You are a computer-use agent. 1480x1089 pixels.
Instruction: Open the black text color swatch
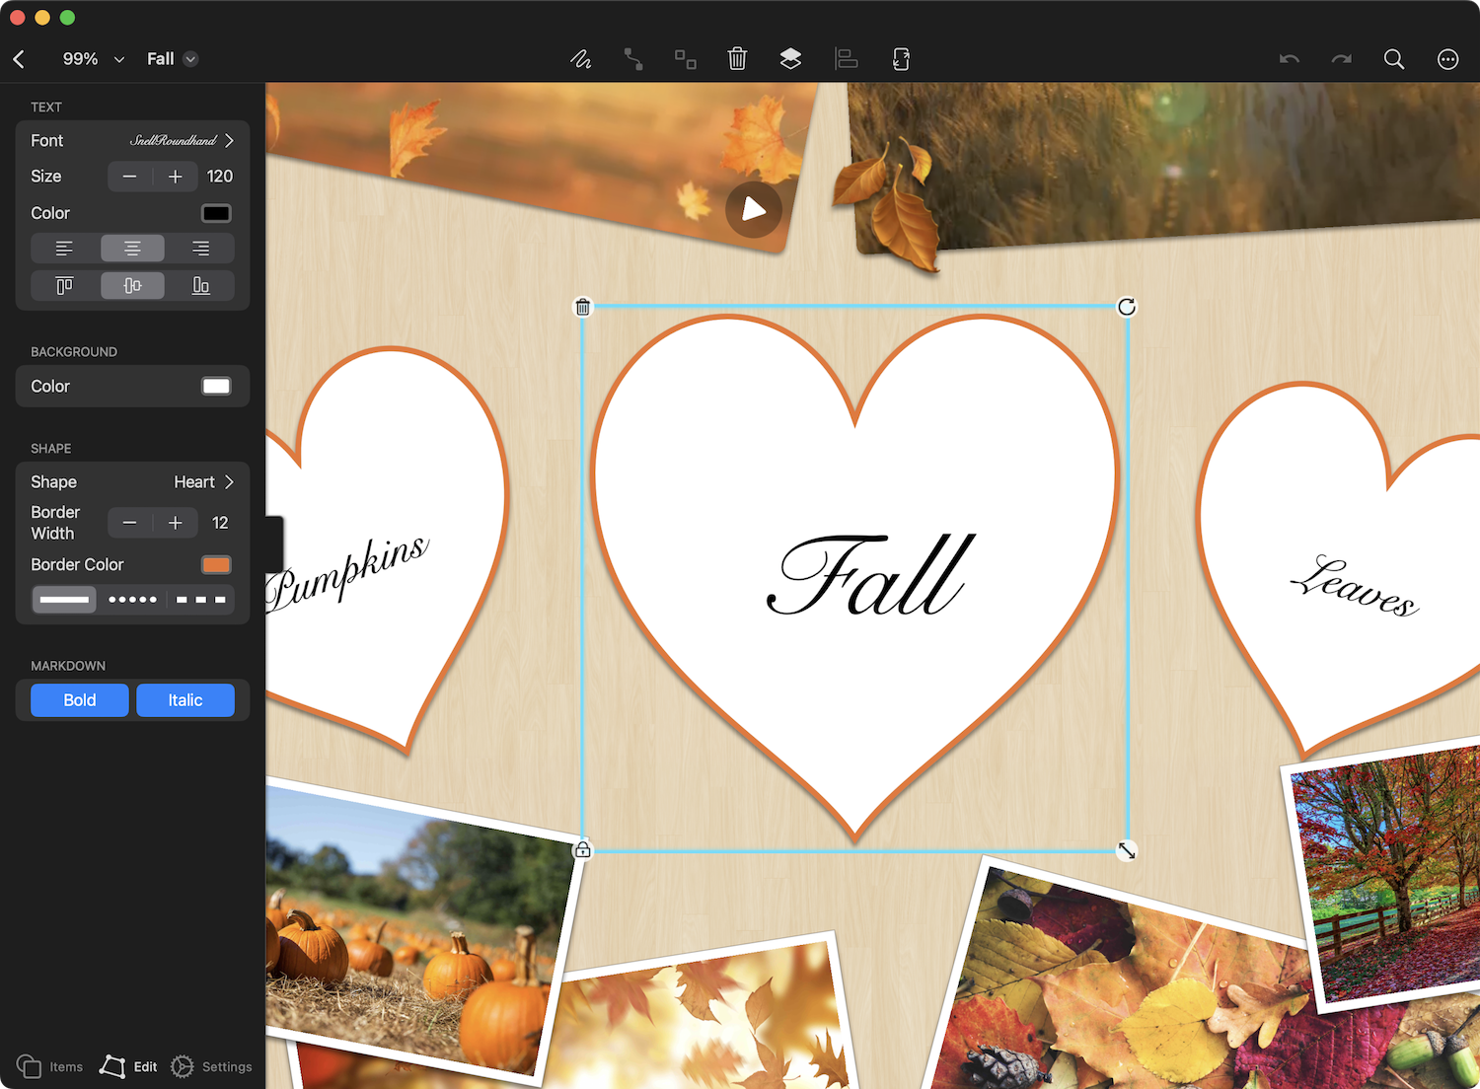[x=216, y=213]
